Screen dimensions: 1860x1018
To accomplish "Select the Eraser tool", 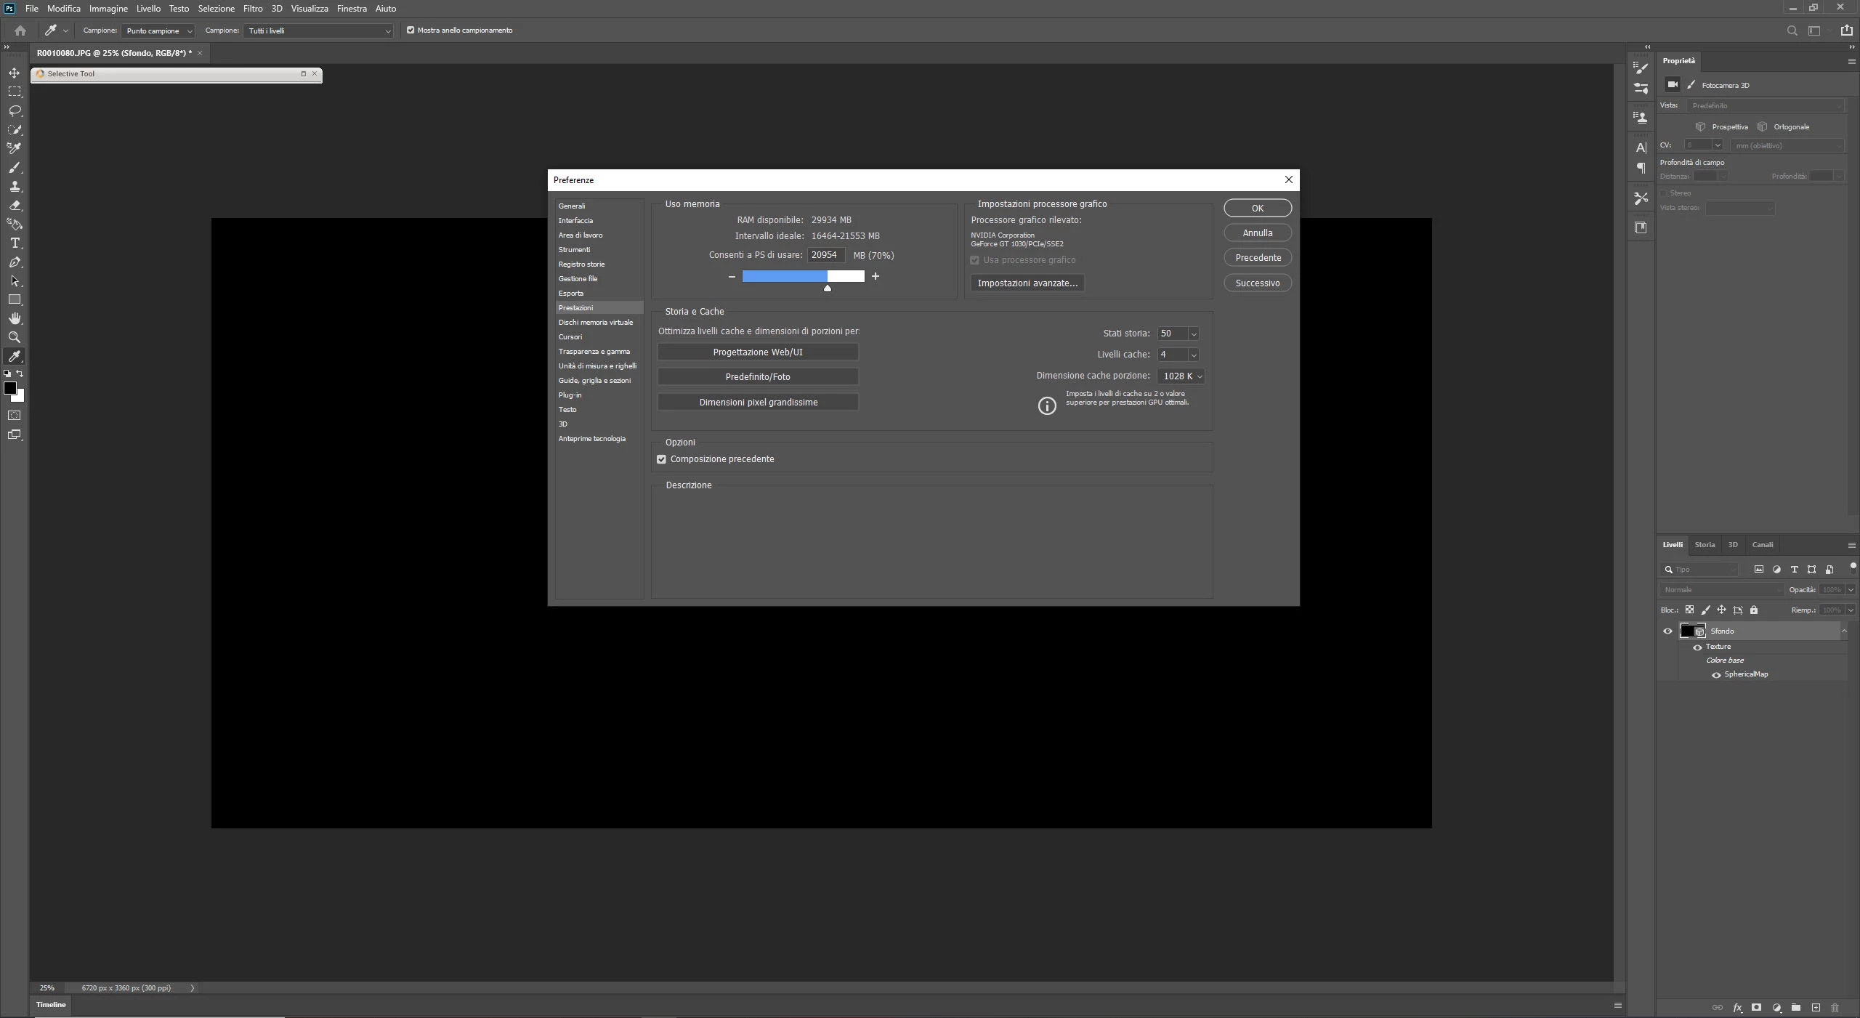I will pyautogui.click(x=15, y=206).
